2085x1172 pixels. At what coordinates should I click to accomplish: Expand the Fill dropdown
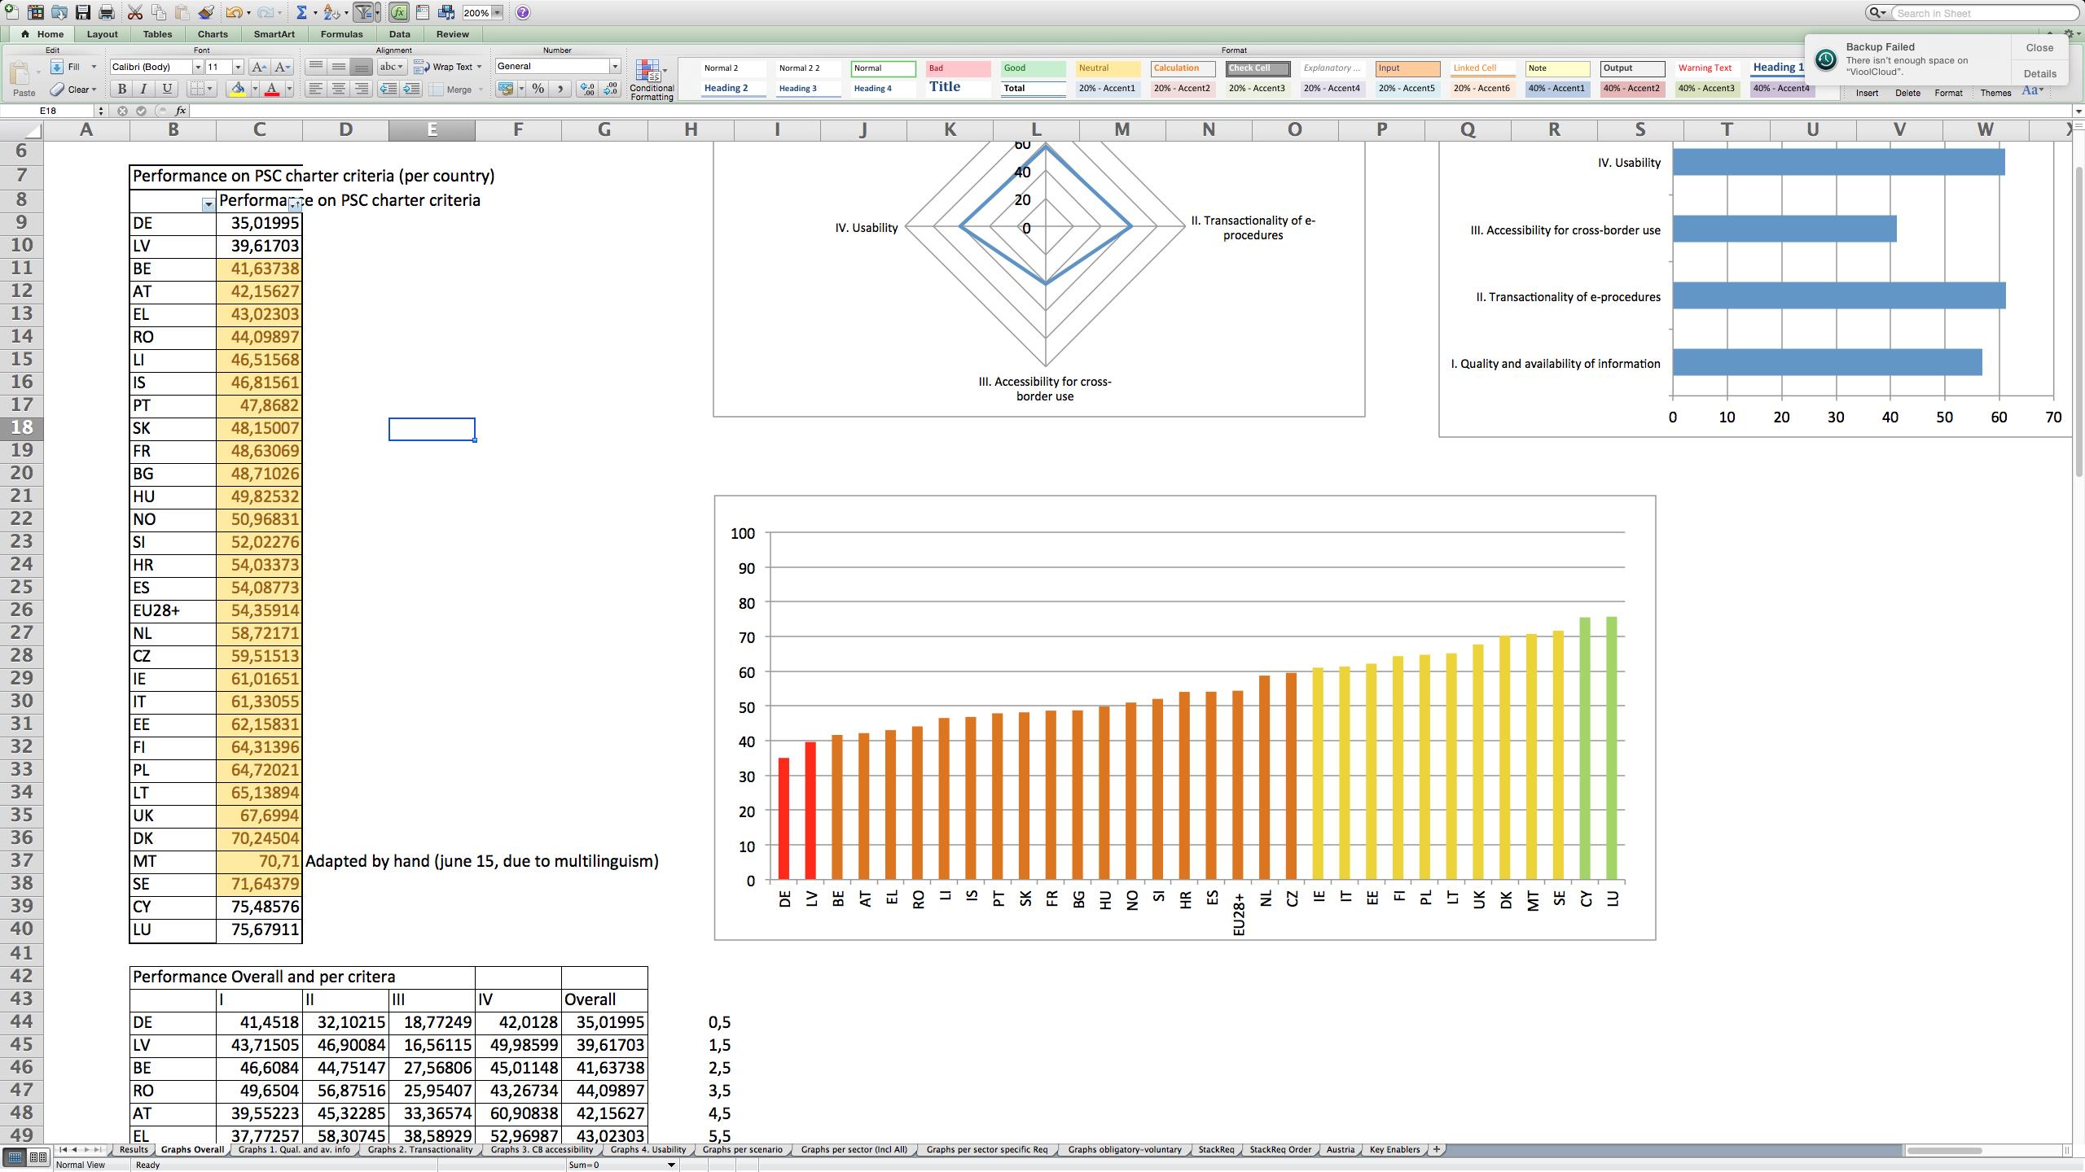point(94,67)
